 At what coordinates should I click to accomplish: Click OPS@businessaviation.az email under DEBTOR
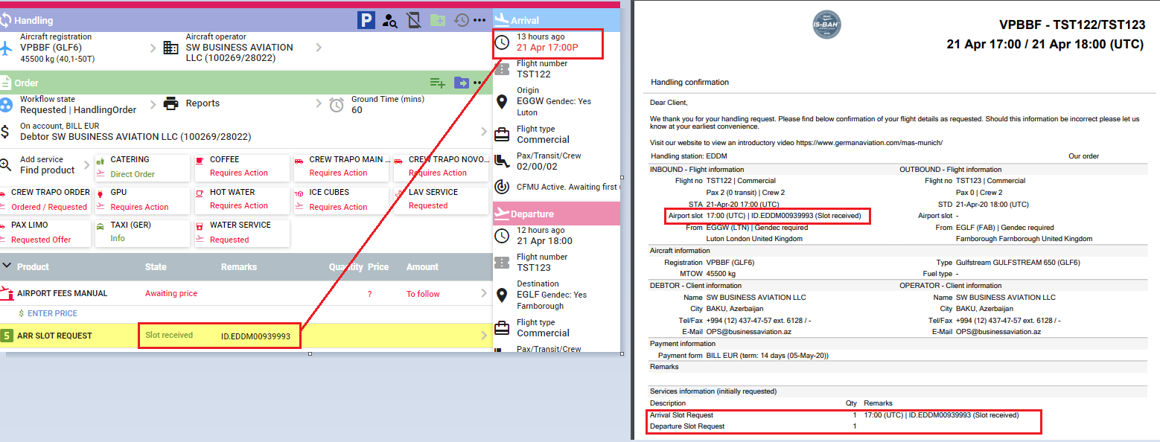pos(751,332)
